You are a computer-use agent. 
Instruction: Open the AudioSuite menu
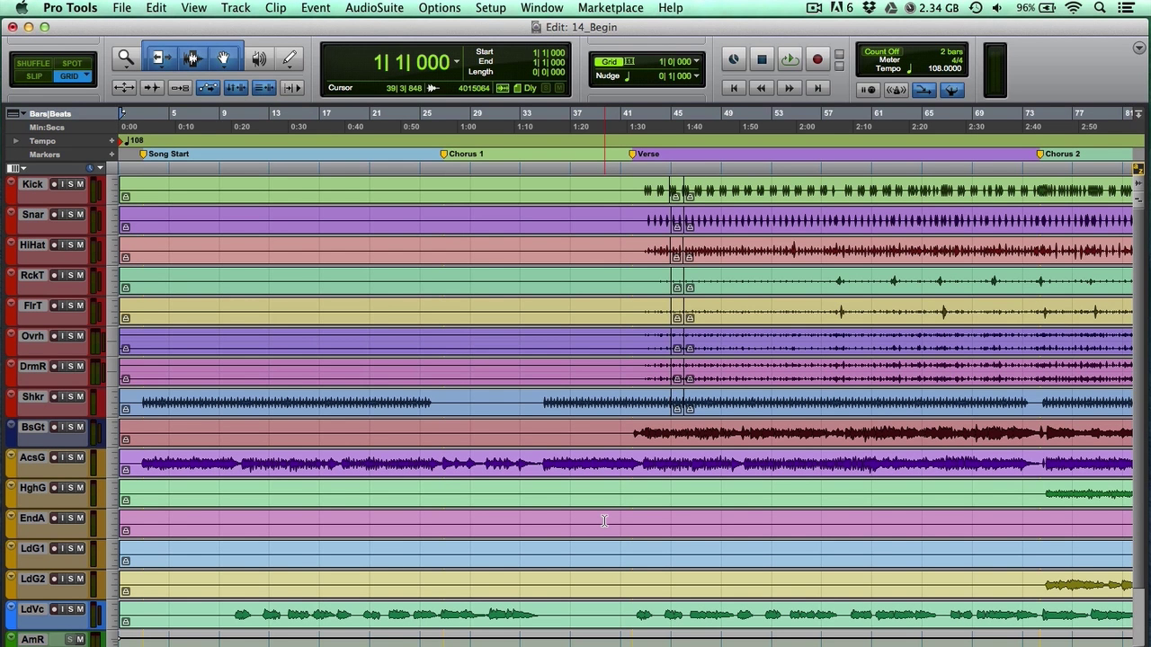point(374,8)
